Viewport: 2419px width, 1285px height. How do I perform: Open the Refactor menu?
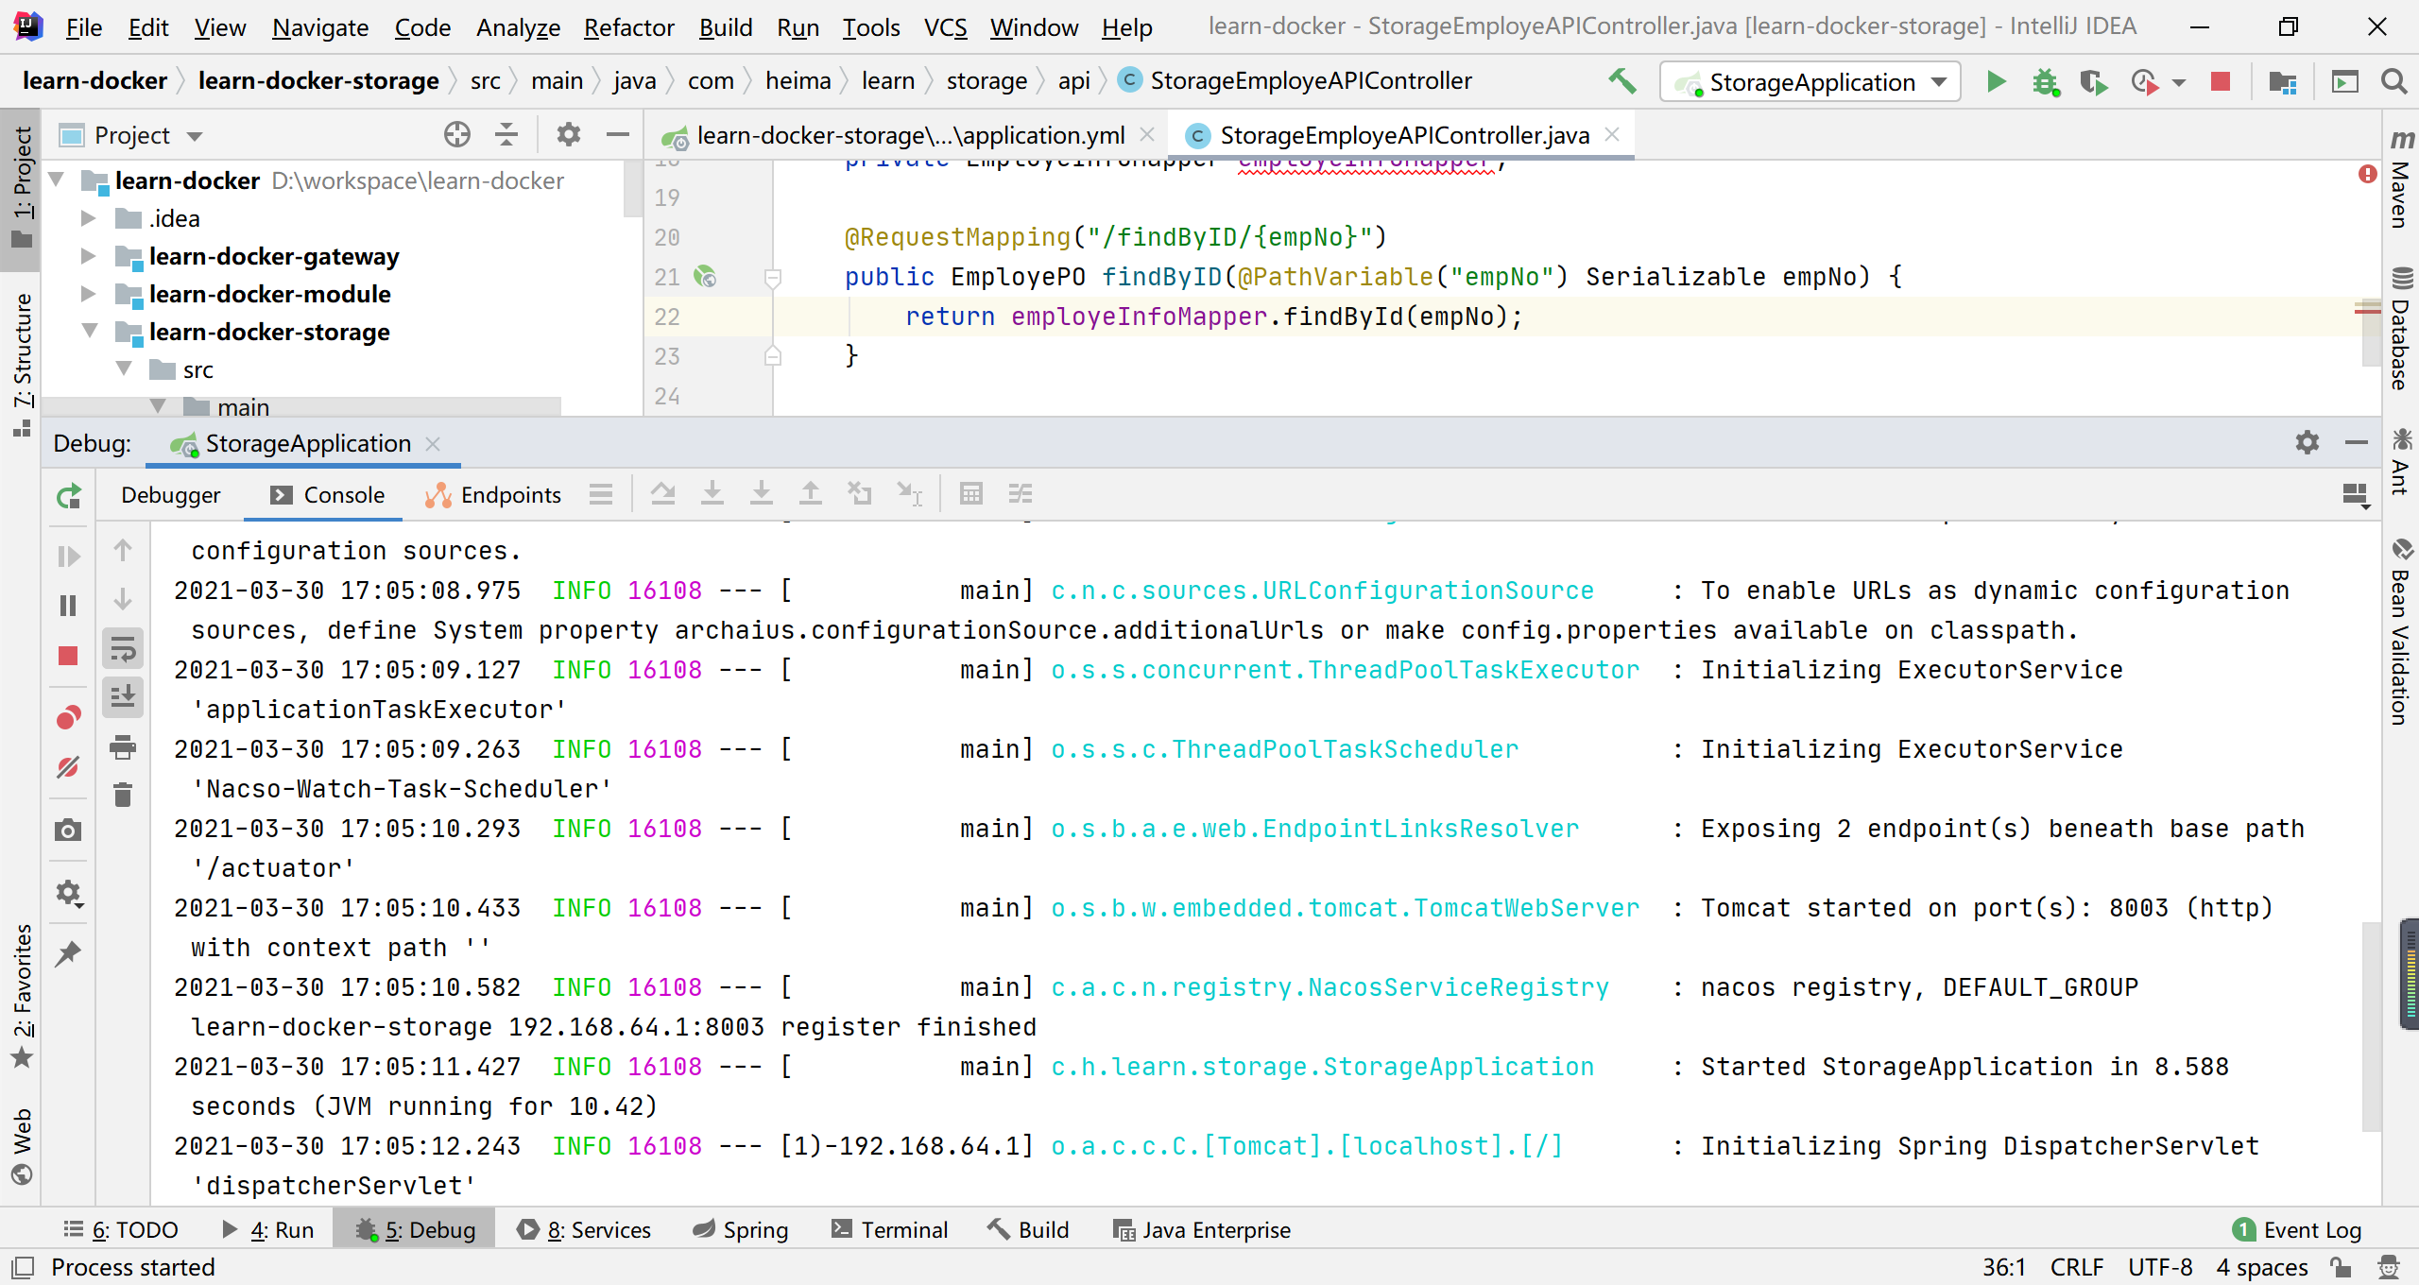(628, 27)
